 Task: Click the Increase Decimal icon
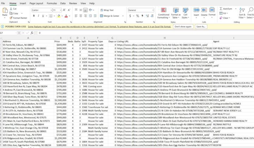click(x=147, y=16)
